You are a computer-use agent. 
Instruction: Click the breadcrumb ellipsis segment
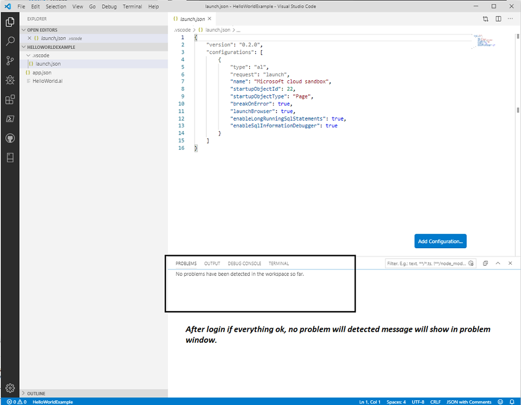pyautogui.click(x=238, y=30)
